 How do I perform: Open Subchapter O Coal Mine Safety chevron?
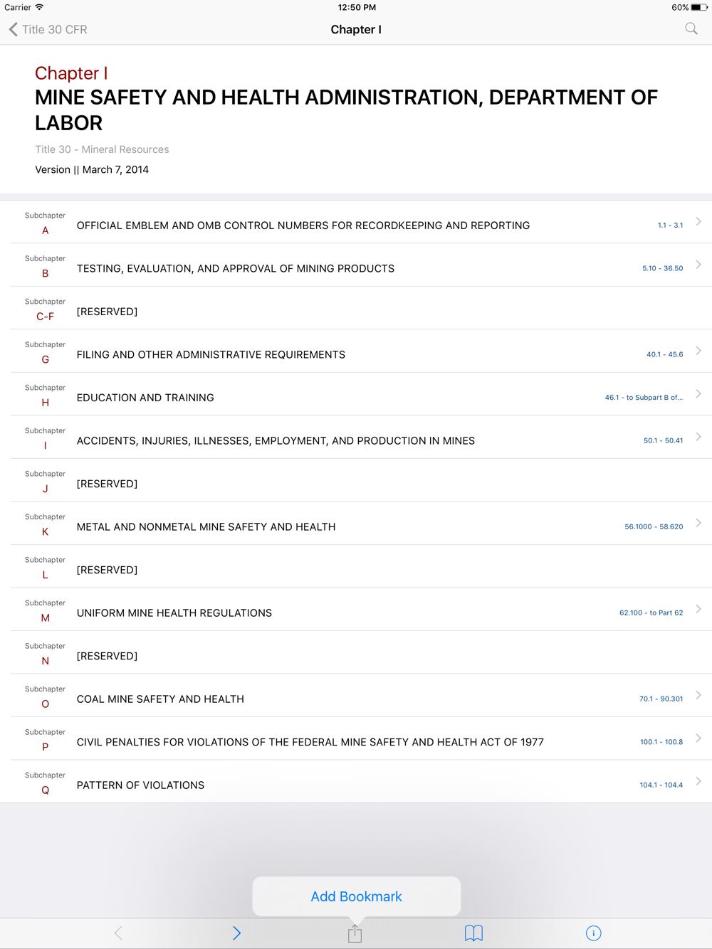click(698, 695)
